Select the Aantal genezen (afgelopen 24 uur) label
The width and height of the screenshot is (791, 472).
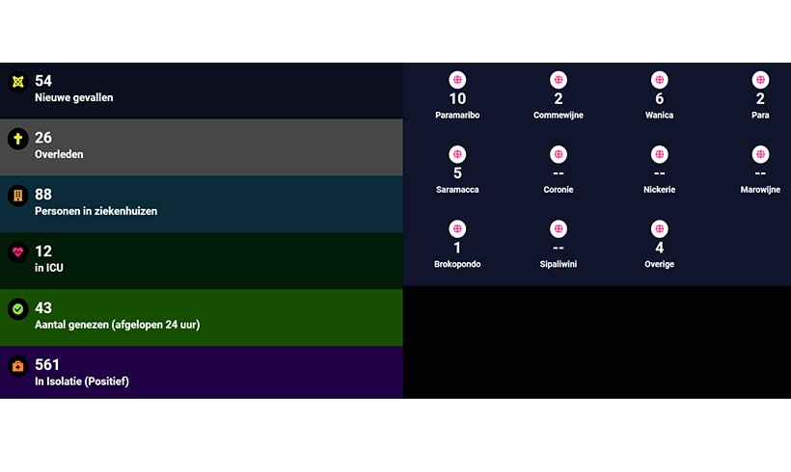click(x=117, y=325)
